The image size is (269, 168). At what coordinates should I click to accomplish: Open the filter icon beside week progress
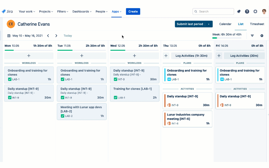(x=252, y=36)
